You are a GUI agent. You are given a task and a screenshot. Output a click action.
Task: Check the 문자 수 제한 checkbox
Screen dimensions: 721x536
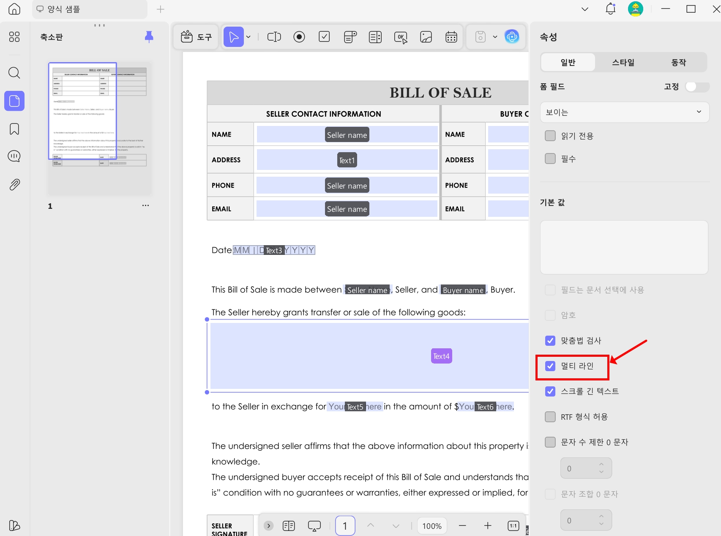coord(550,442)
